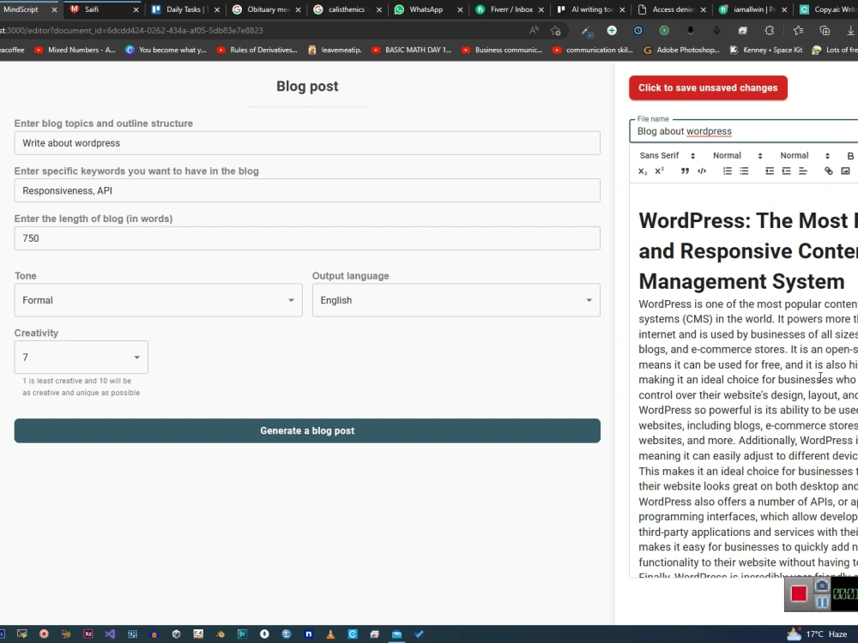Open Rules of Derivatives bookmark

(257, 50)
